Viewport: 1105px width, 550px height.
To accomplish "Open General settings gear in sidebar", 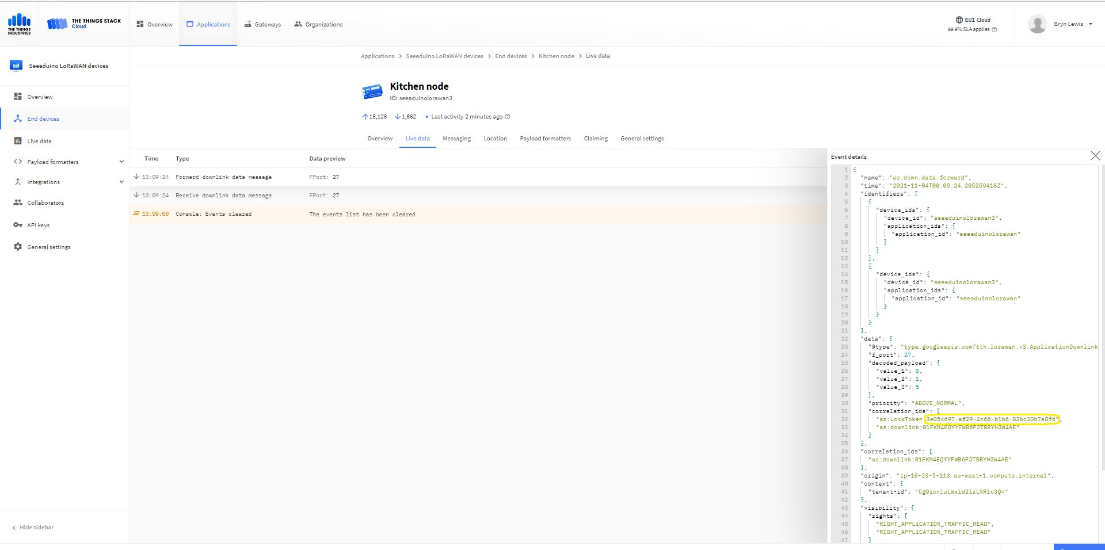I will tap(18, 247).
